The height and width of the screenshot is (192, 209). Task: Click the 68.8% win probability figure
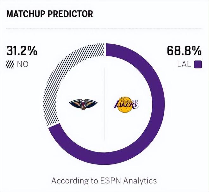[x=184, y=51]
